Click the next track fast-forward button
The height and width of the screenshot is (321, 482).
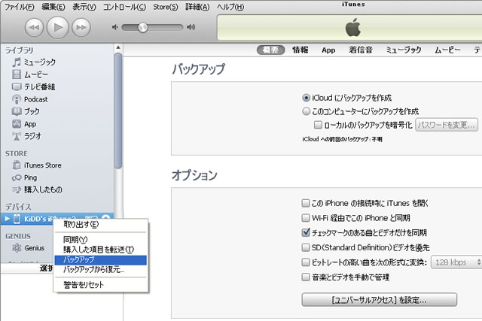point(81,27)
